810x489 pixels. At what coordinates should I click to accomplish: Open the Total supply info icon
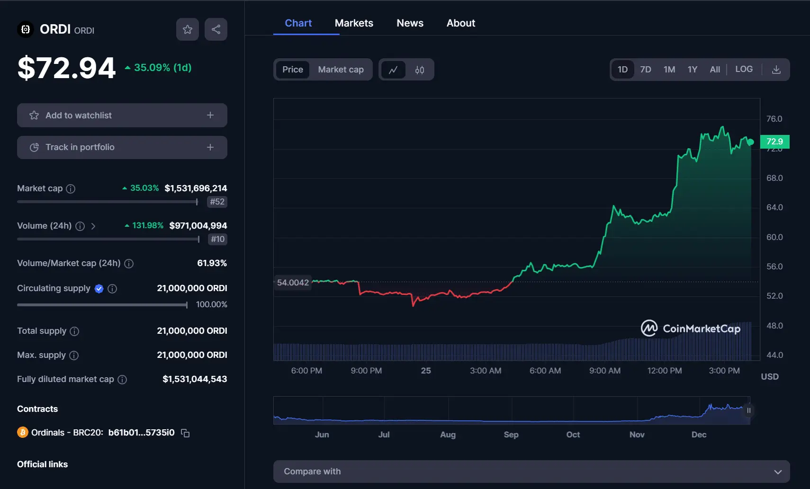[74, 331]
